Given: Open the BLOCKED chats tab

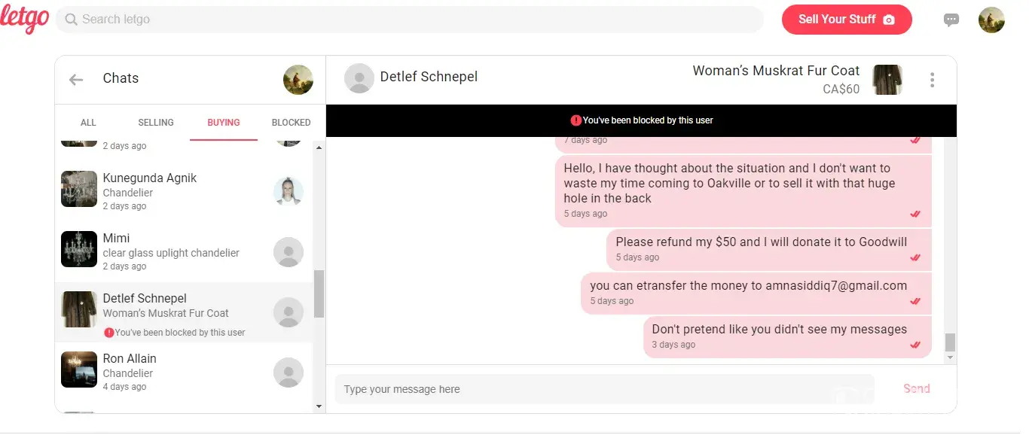Looking at the screenshot, I should [x=291, y=123].
